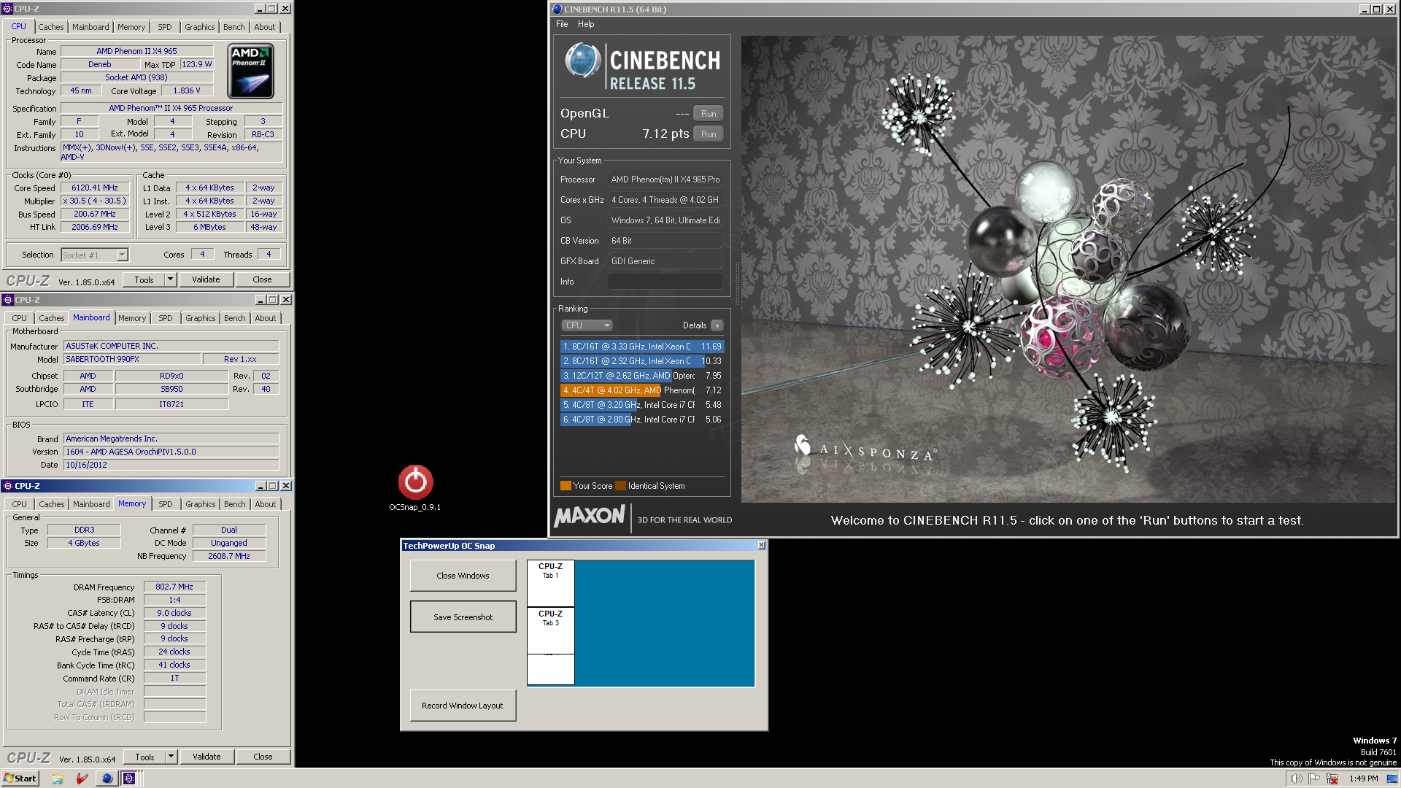Click the 1:49 PM taskbar clock

(1363, 779)
